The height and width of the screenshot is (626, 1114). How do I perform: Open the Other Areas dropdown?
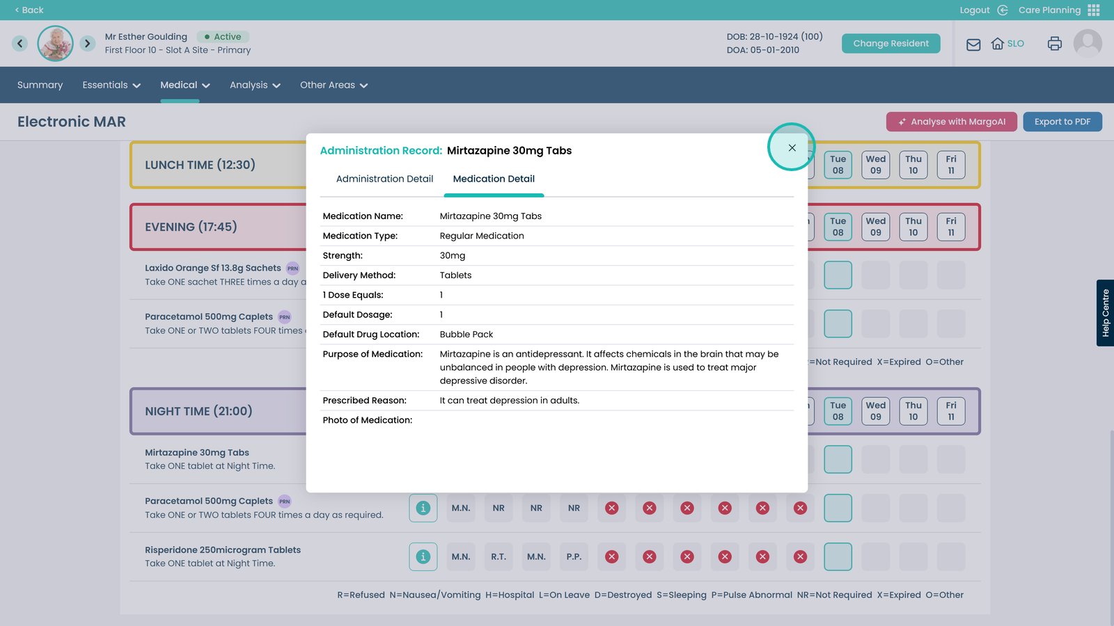coord(334,85)
